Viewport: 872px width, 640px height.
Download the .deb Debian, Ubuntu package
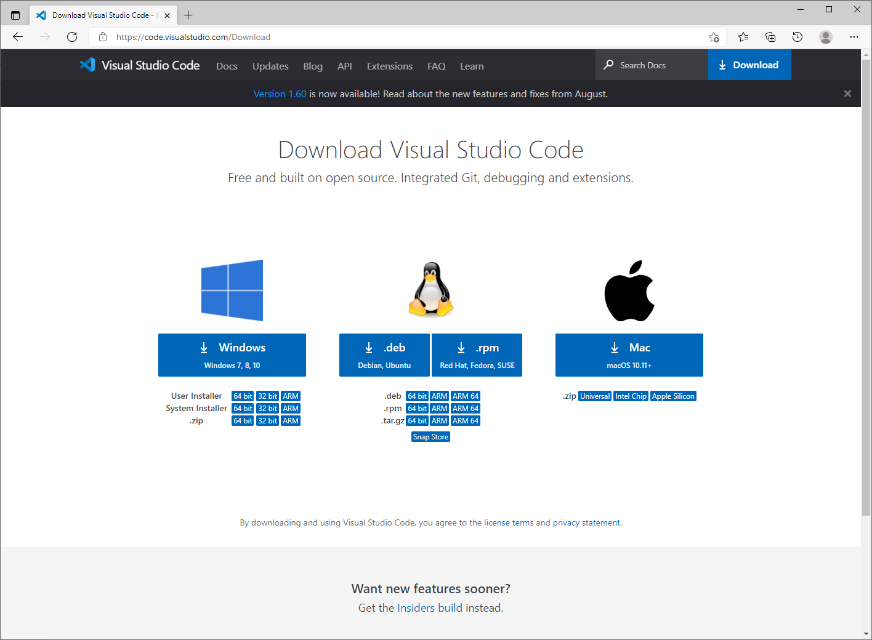click(384, 355)
